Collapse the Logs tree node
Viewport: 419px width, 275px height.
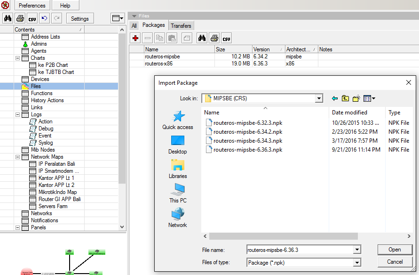click(x=18, y=114)
